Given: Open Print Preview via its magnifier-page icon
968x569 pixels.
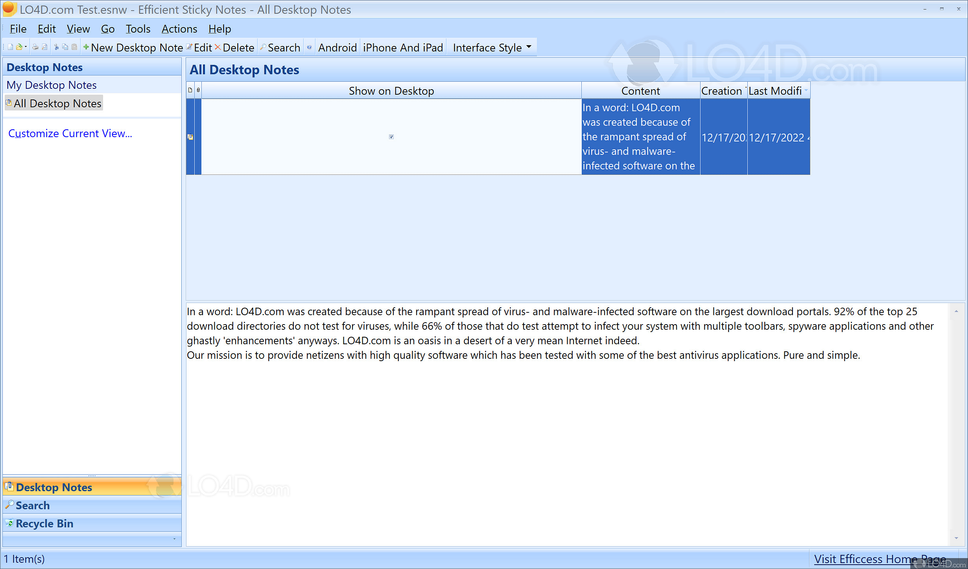Looking at the screenshot, I should (44, 47).
